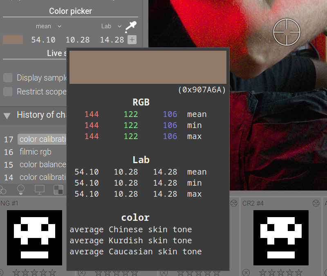Click the altered-image icon on the CR2 #4 thumbnail
Viewport: 327px width, 276px height.
point(316,203)
